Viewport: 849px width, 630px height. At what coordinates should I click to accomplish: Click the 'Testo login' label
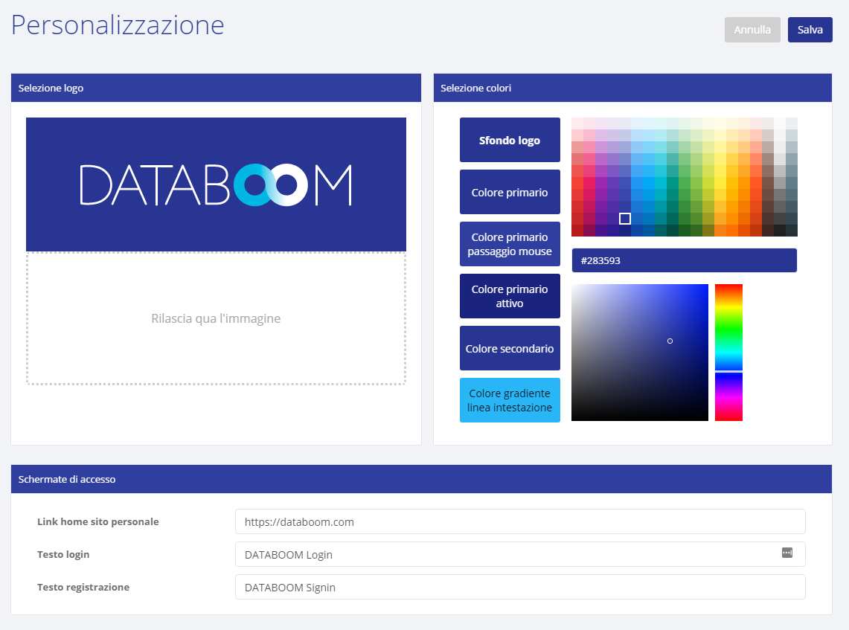pyautogui.click(x=63, y=554)
